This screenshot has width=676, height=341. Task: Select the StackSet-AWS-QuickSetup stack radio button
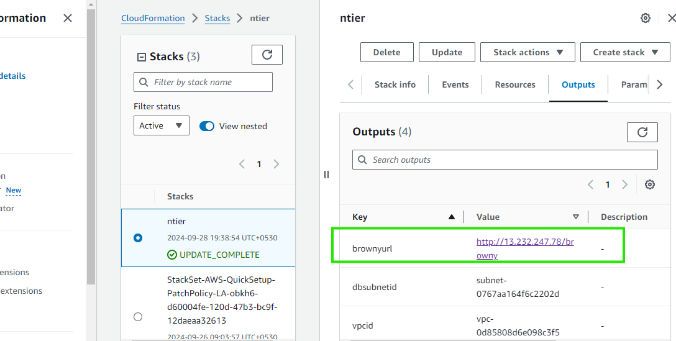pos(138,317)
